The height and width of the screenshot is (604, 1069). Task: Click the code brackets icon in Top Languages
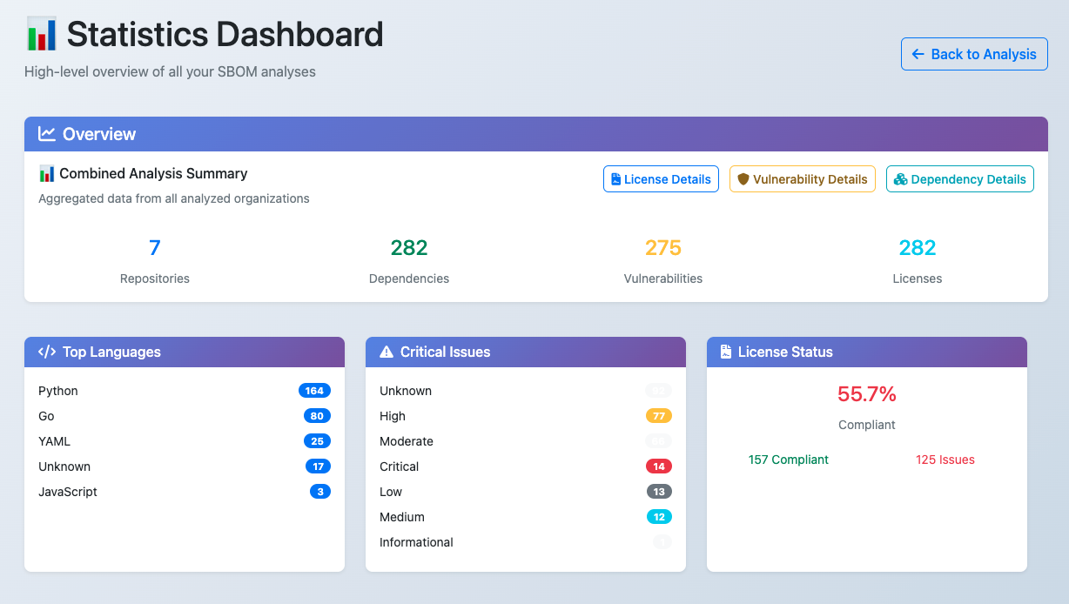[x=47, y=352]
